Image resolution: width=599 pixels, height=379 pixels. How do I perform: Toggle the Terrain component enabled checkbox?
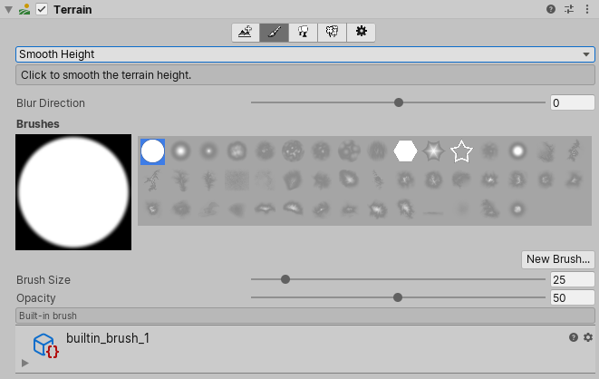pos(42,9)
